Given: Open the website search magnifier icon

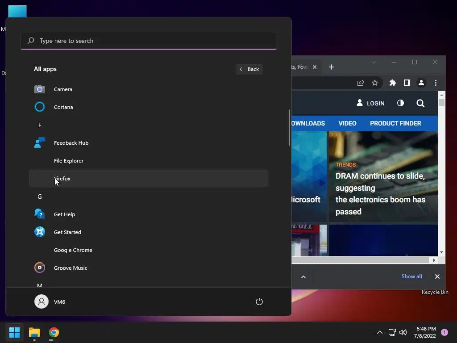Looking at the screenshot, I should [420, 103].
